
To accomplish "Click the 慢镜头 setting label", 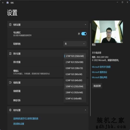I will 16,71.
